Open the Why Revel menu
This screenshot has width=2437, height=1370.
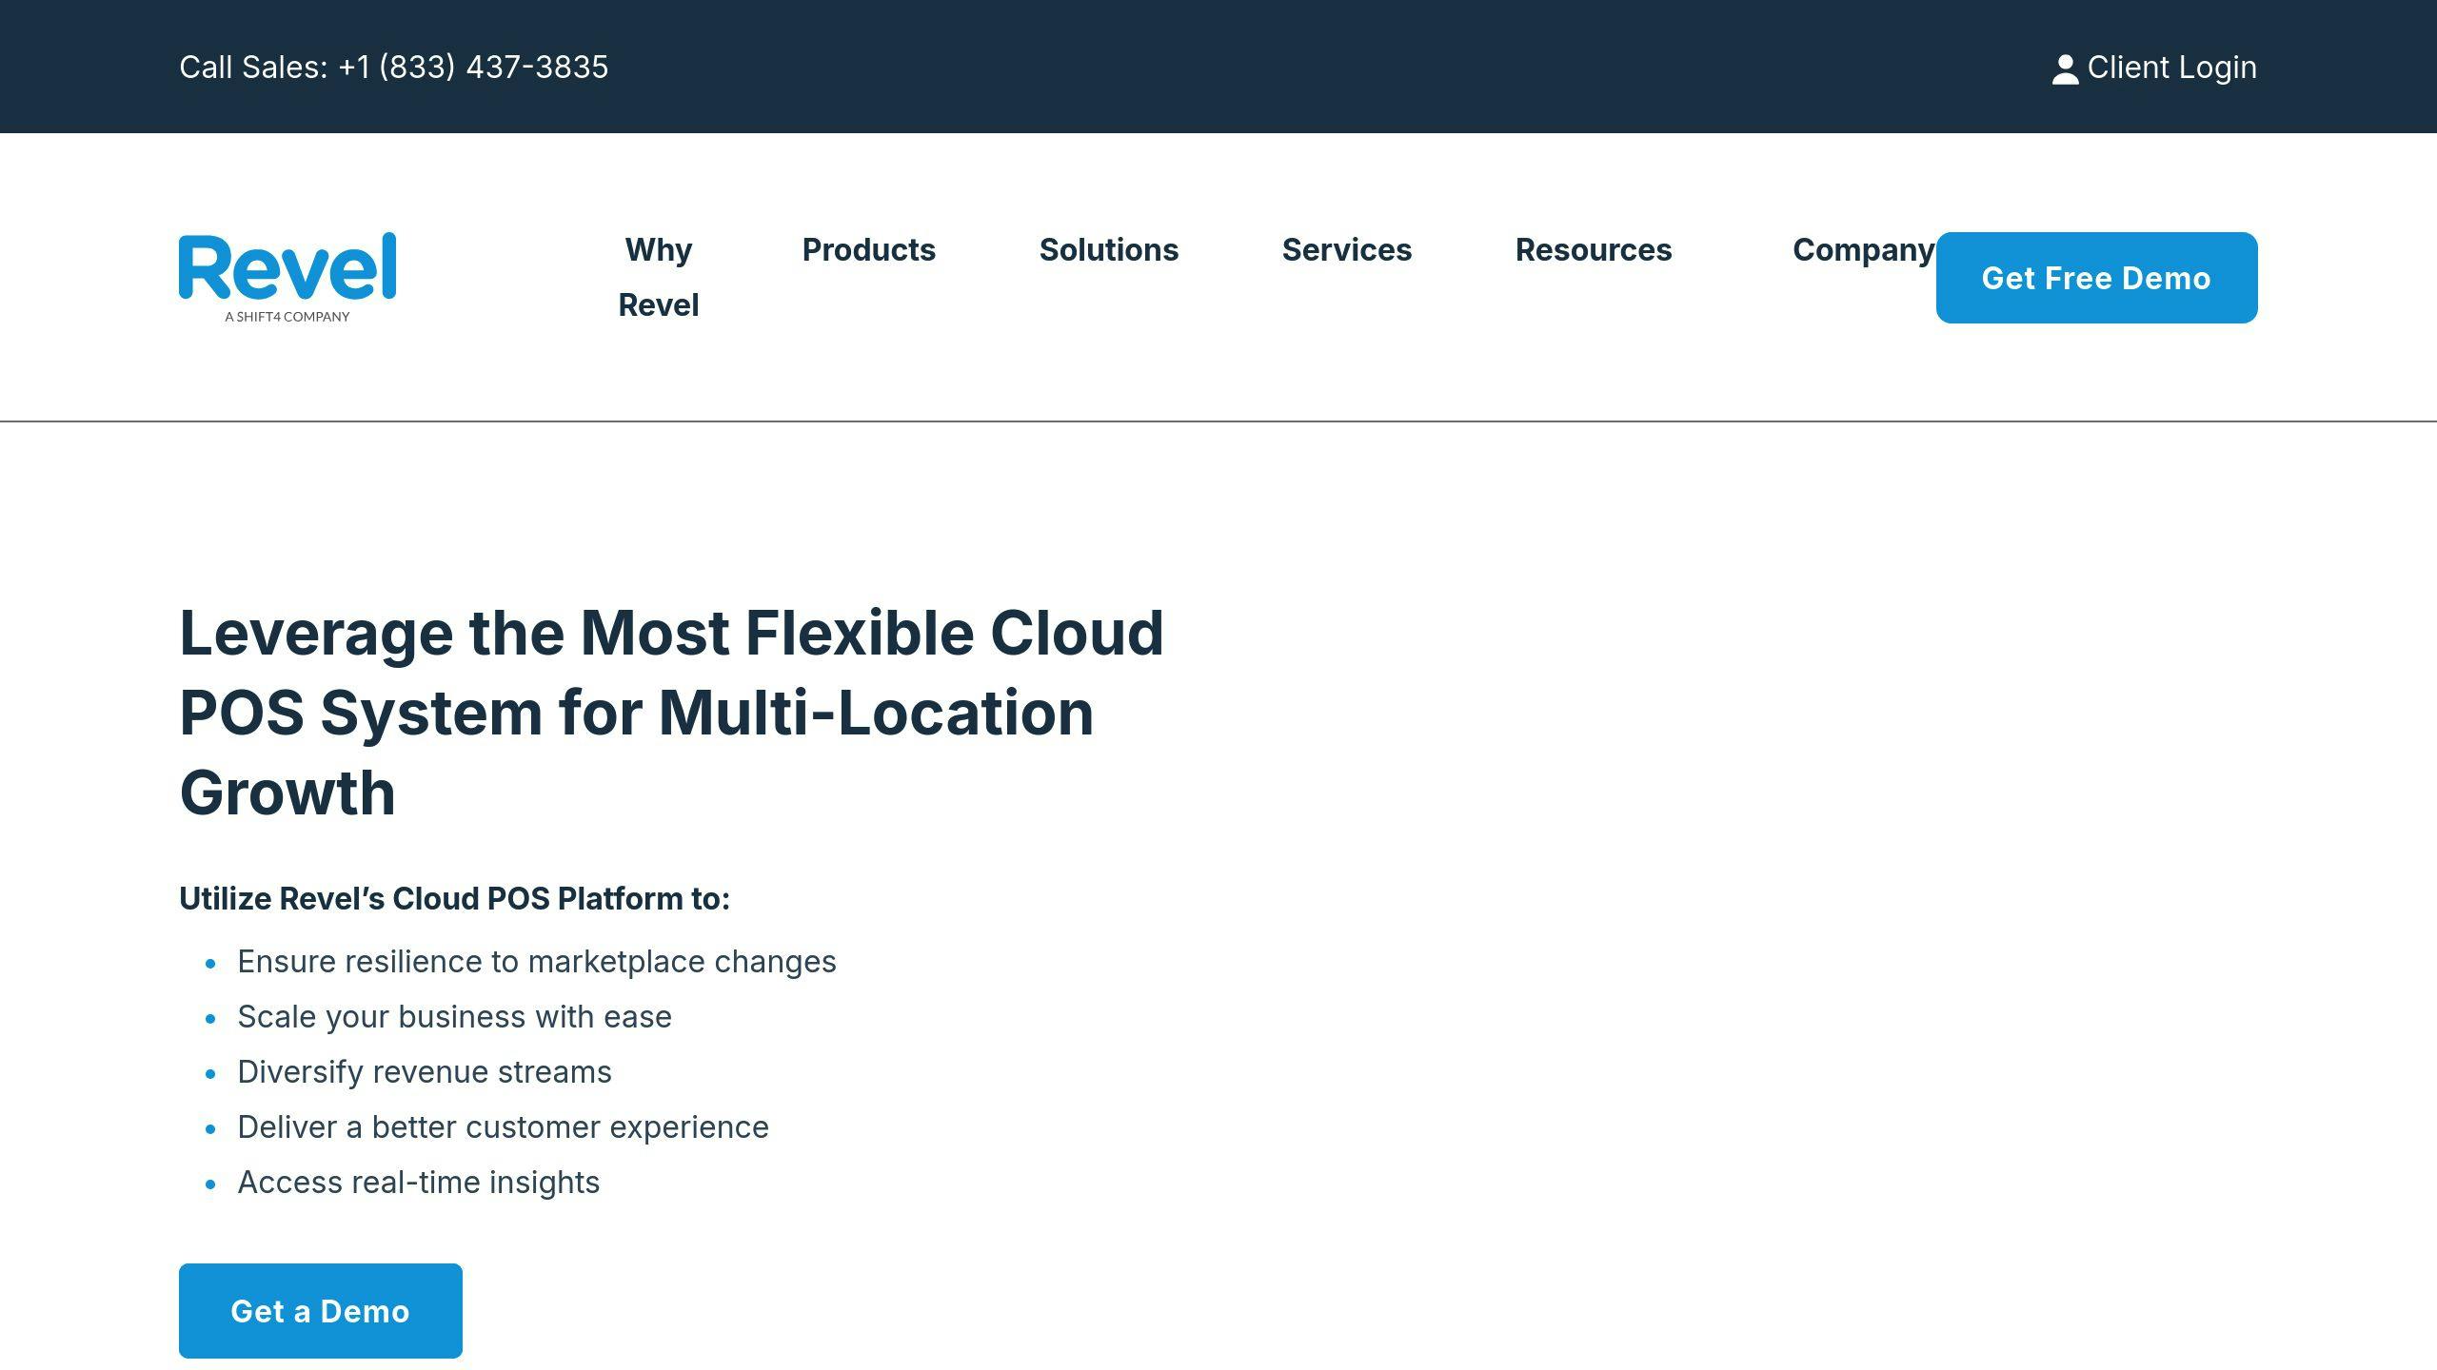[x=659, y=277]
